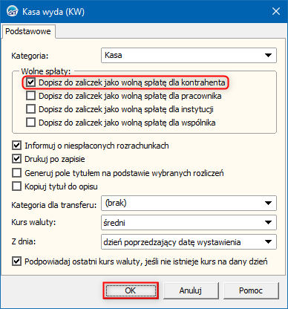
Task: Enable wolną spłatę dla pracownika checkbox
Action: point(30,96)
